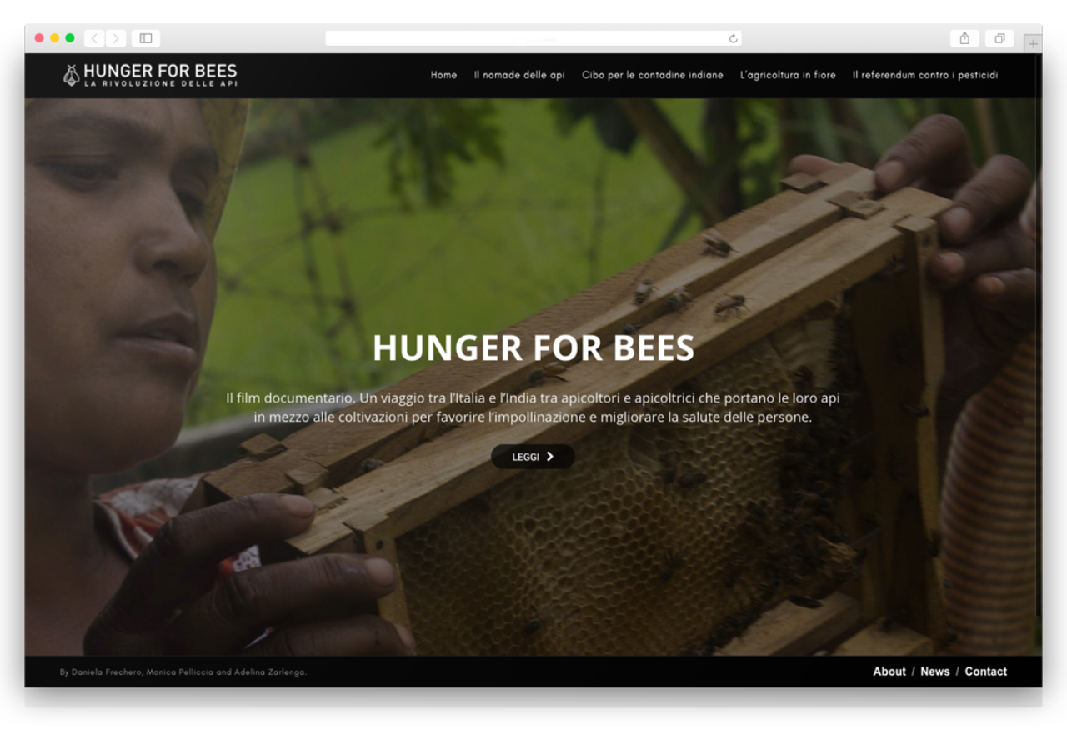Reload the page with refresh icon
The width and height of the screenshot is (1067, 750).
pos(733,38)
